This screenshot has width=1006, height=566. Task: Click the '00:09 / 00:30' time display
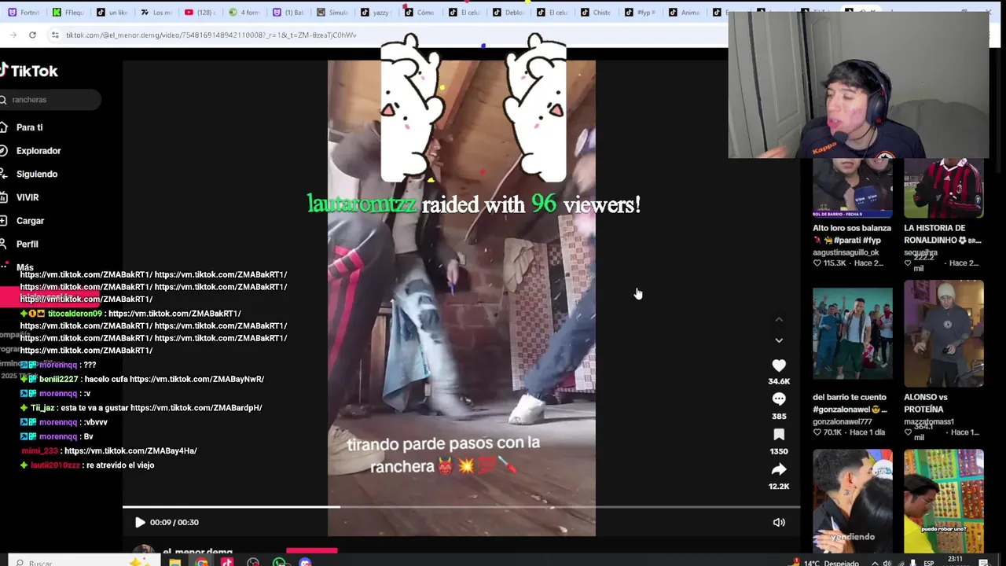point(174,522)
